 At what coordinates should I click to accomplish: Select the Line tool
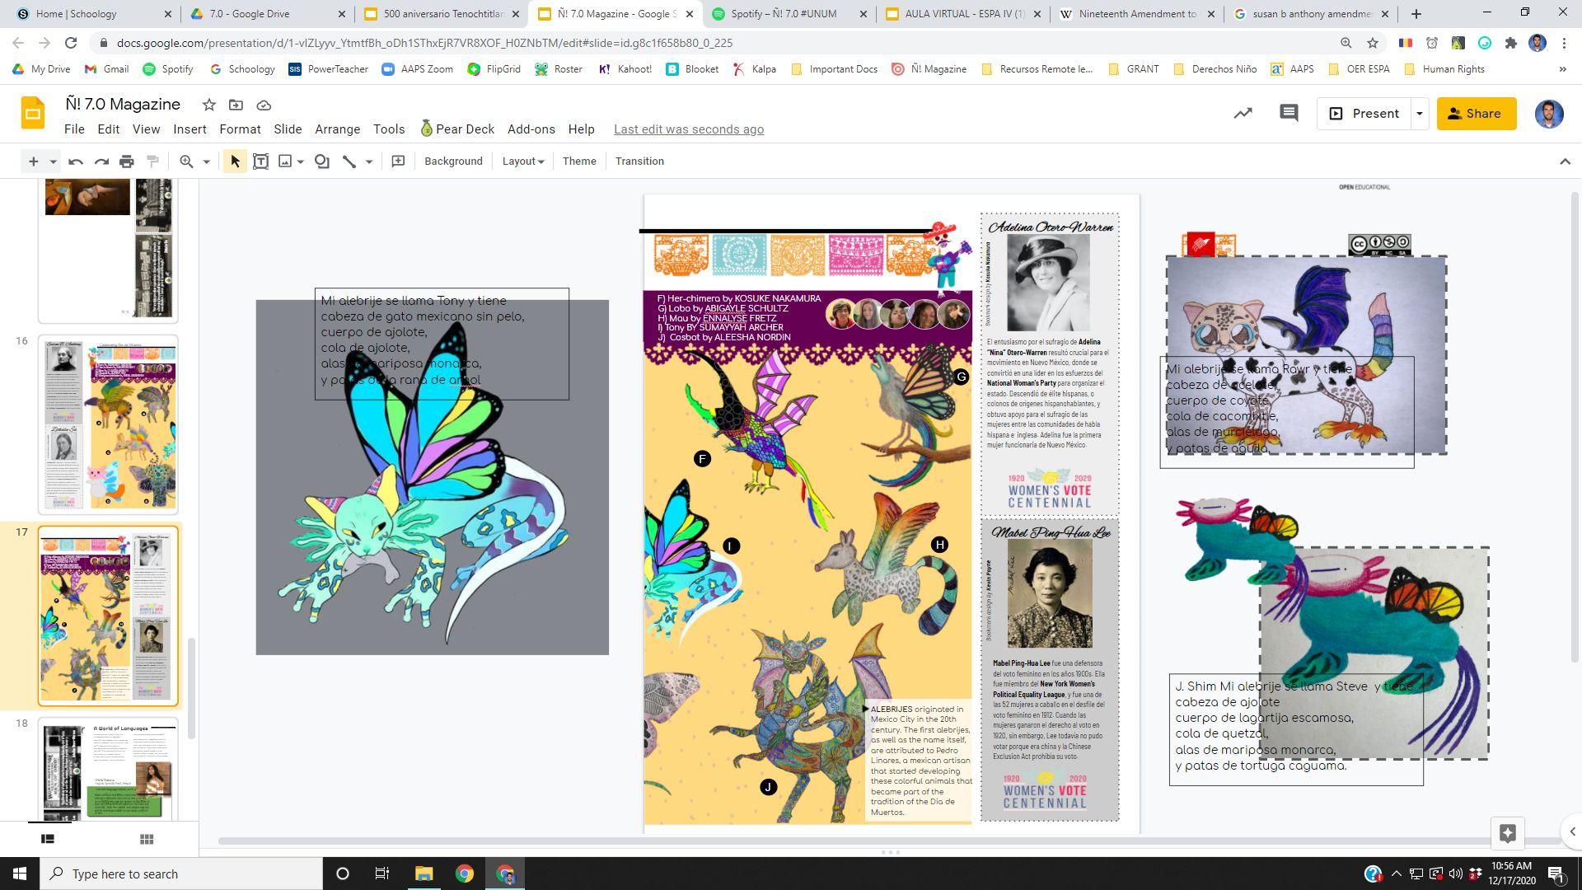click(x=349, y=162)
